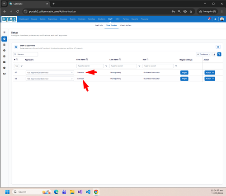Bookmark this page with the star icon

(x=191, y=11)
